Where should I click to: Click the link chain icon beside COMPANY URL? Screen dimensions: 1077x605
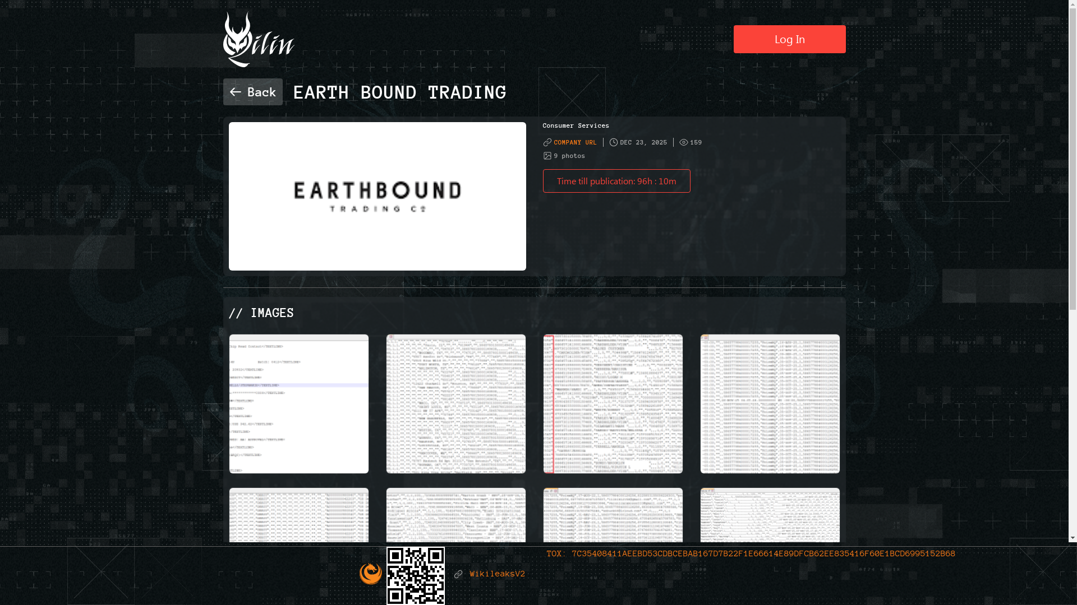[x=547, y=142]
